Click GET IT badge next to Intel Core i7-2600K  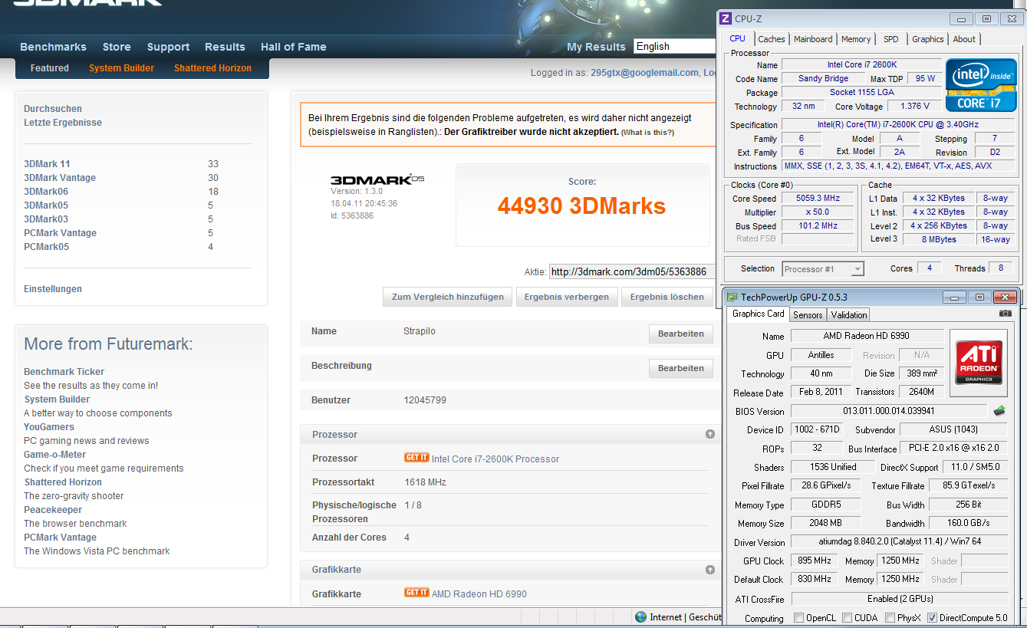coord(416,458)
